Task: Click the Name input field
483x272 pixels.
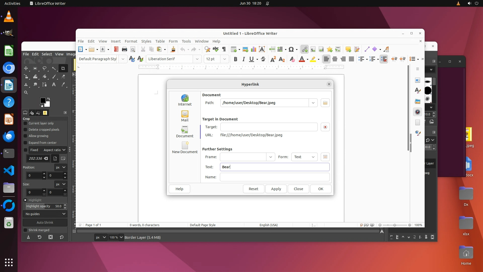Action: coord(274,177)
